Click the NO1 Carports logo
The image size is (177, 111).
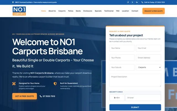(19, 11)
